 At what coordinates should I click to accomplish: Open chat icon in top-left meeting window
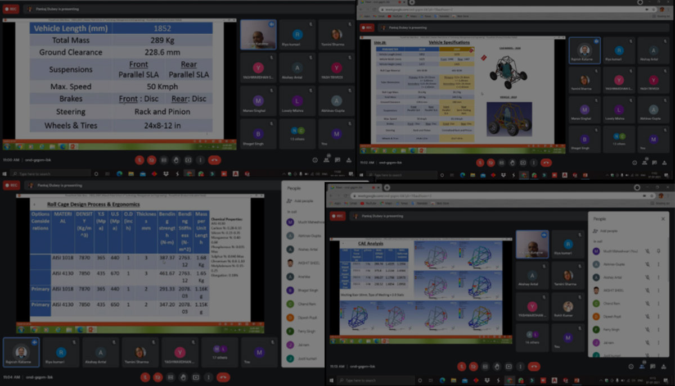(x=338, y=160)
